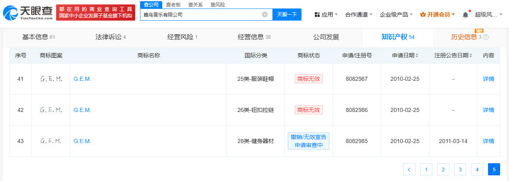
Task: Select the 查老板 search tab
Action: click(x=173, y=5)
